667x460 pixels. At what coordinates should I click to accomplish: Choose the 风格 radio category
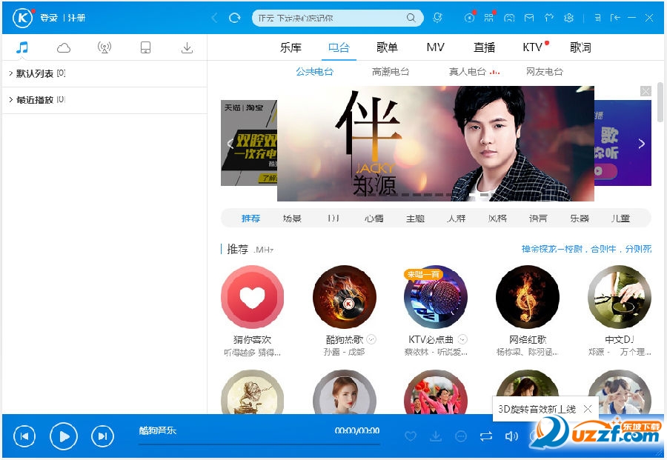[x=497, y=219]
